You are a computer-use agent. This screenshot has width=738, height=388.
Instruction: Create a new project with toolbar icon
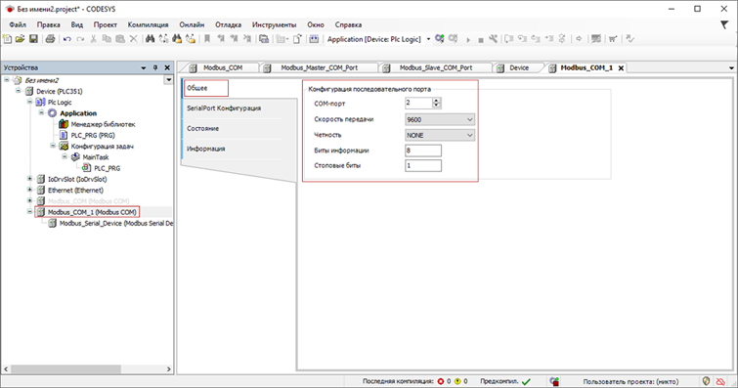click(x=7, y=39)
